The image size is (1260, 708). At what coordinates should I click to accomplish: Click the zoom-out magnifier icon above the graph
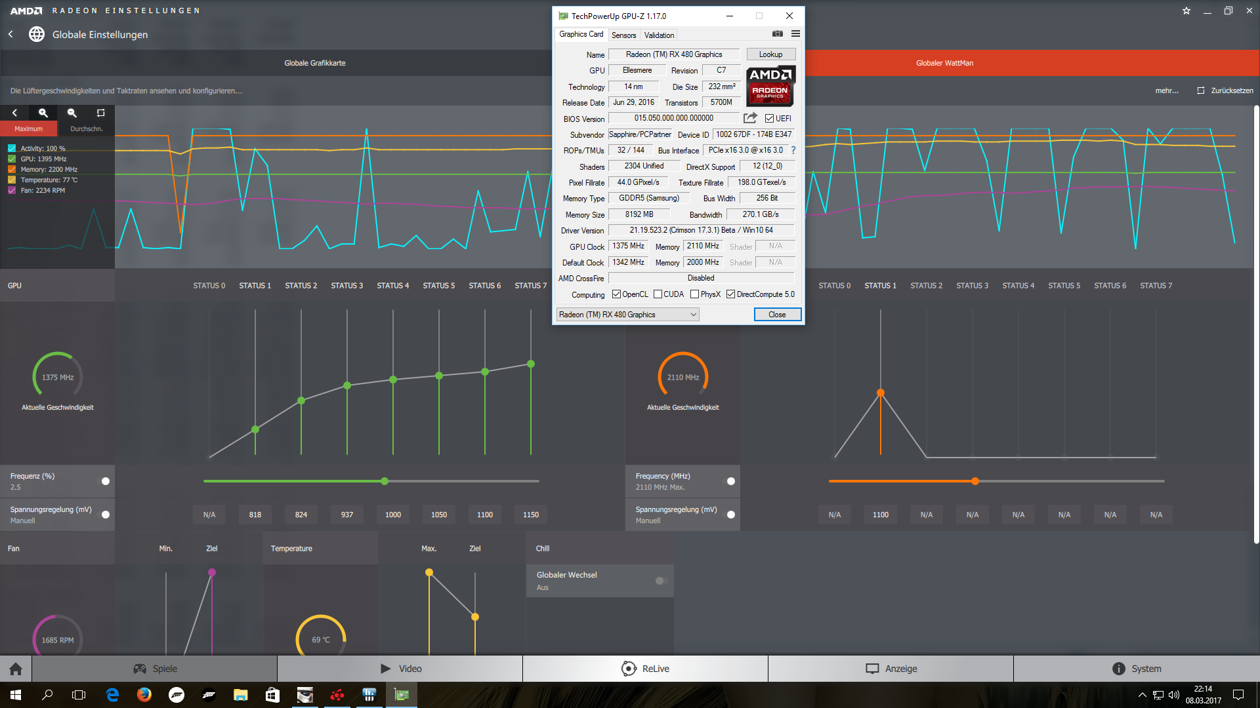point(72,113)
